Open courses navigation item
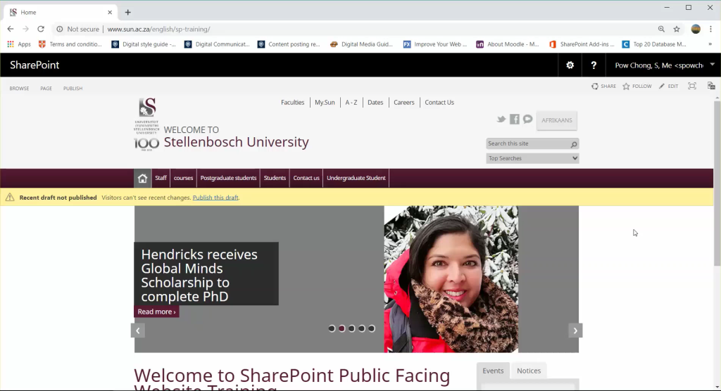The image size is (721, 391). pos(184,178)
